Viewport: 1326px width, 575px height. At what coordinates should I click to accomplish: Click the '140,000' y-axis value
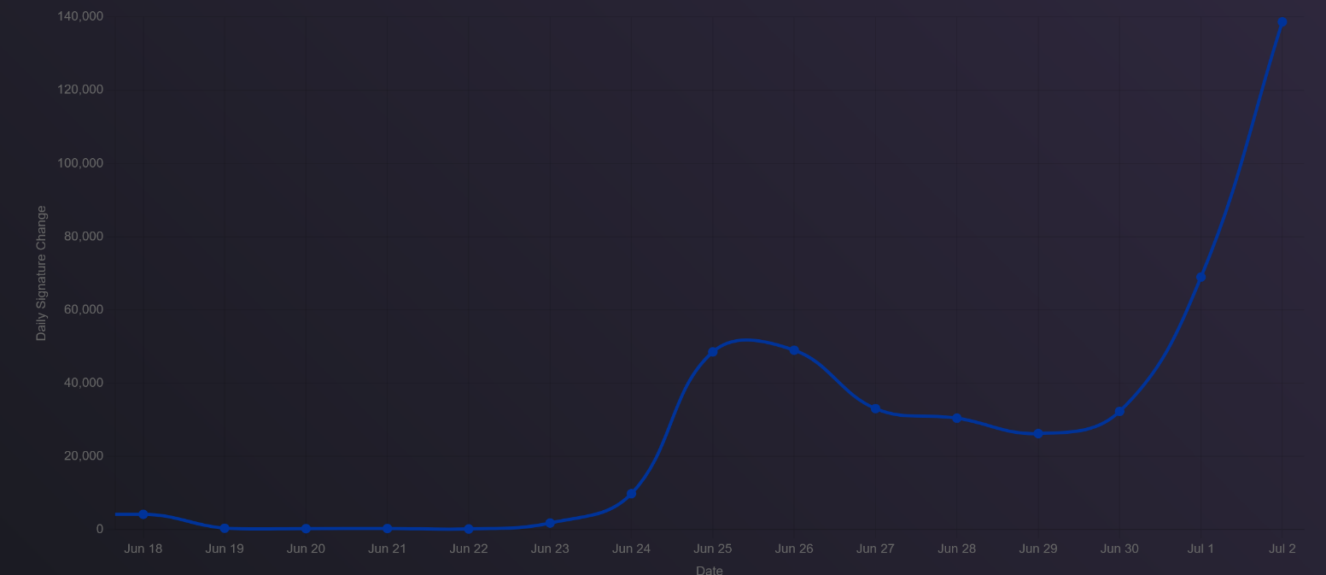(80, 16)
